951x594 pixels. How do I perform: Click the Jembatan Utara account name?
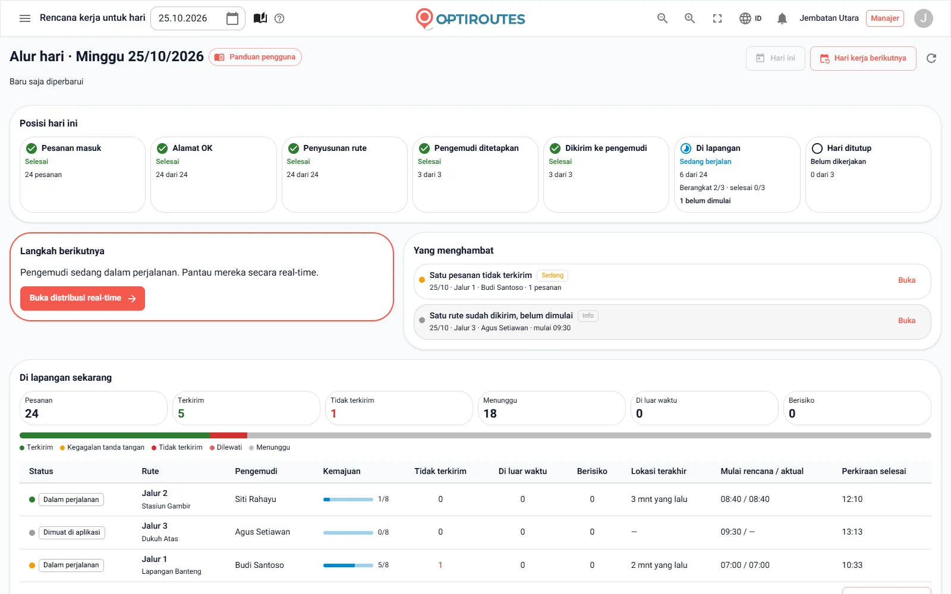click(x=829, y=18)
